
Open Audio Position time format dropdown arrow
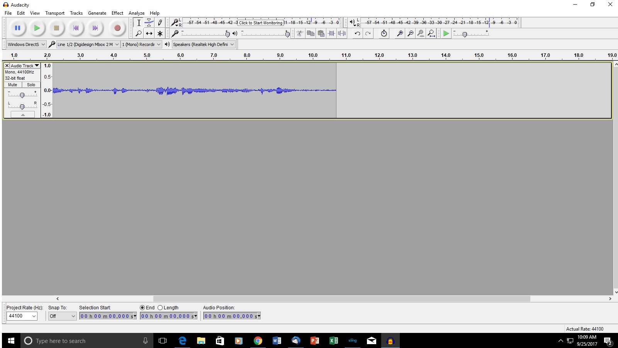coord(259,316)
